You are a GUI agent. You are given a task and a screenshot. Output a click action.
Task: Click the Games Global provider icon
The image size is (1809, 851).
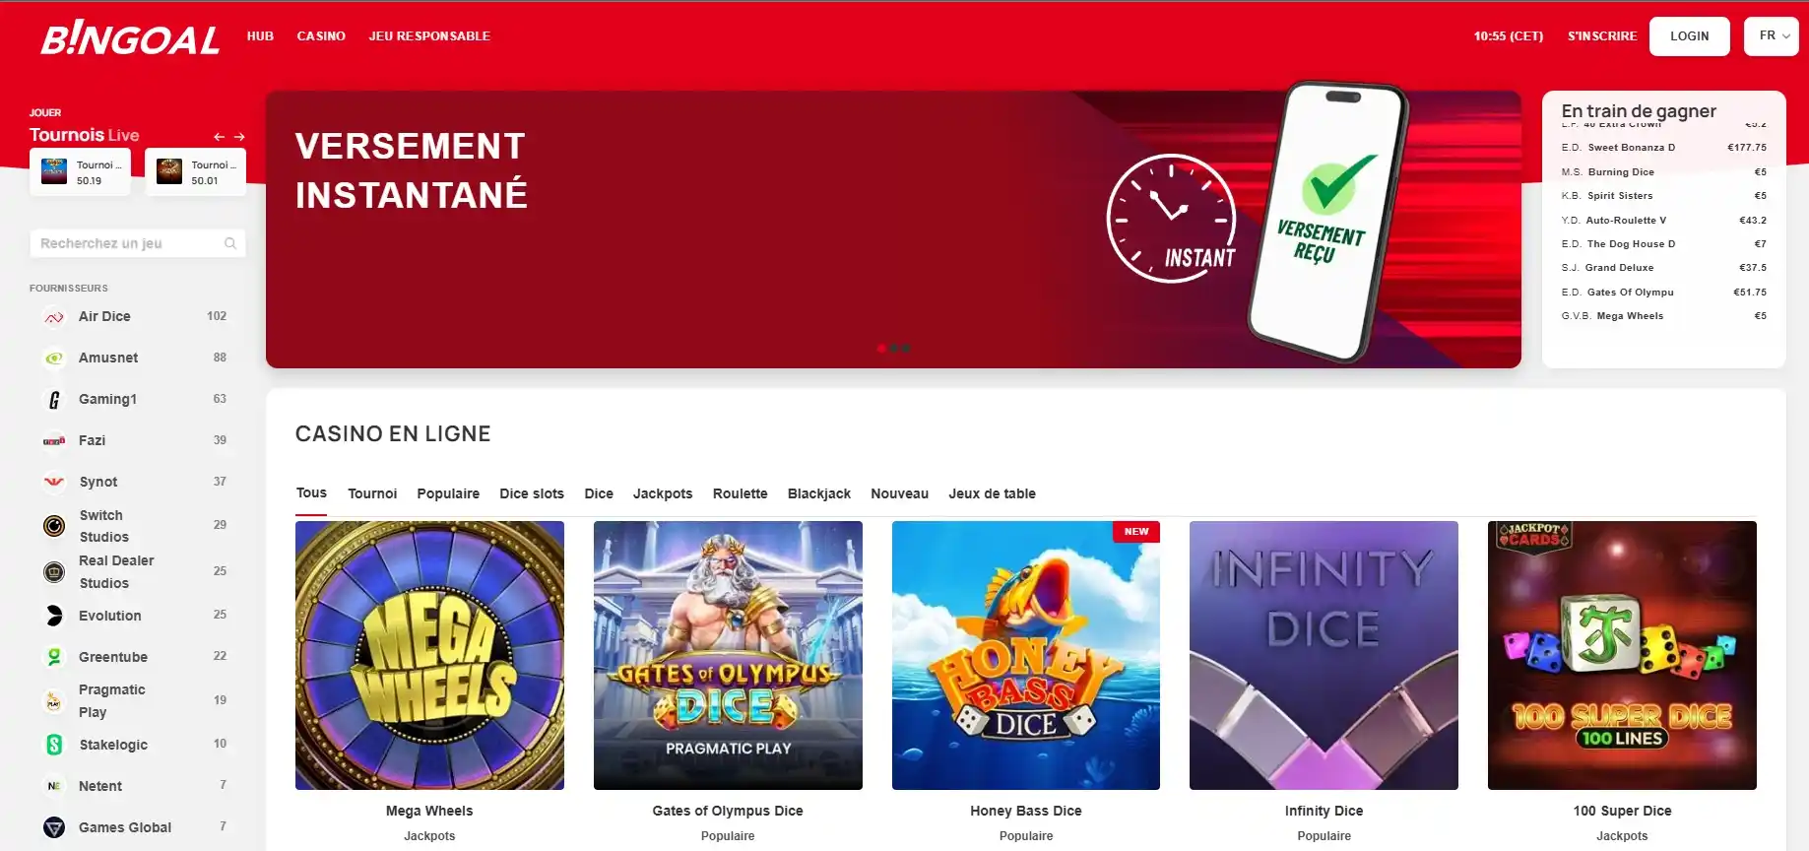(x=54, y=827)
